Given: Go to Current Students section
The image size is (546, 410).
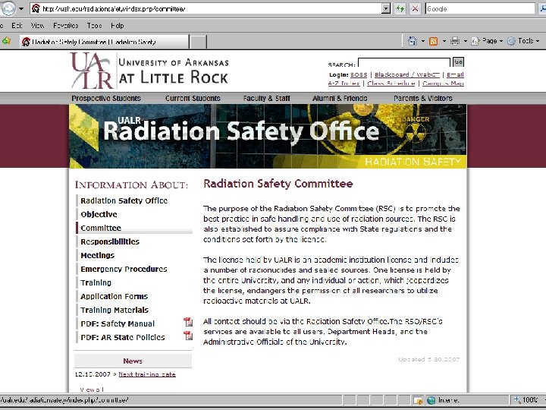Looking at the screenshot, I should coord(193,98).
